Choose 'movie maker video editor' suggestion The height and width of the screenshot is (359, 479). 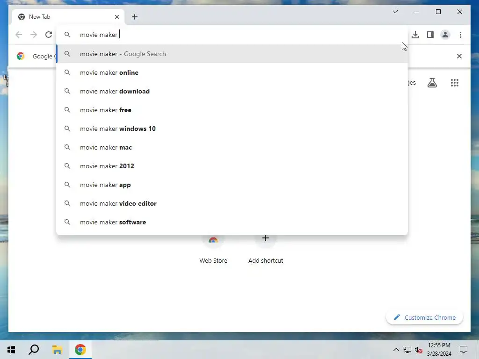click(232, 203)
